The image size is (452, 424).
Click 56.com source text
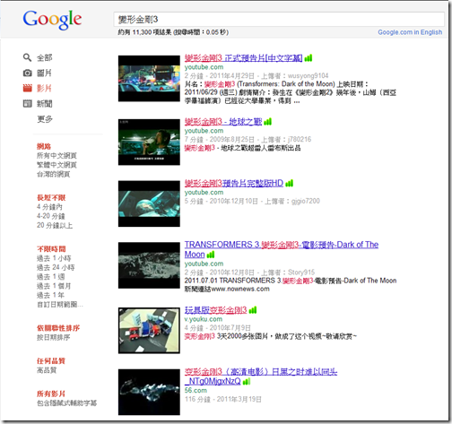(x=196, y=390)
